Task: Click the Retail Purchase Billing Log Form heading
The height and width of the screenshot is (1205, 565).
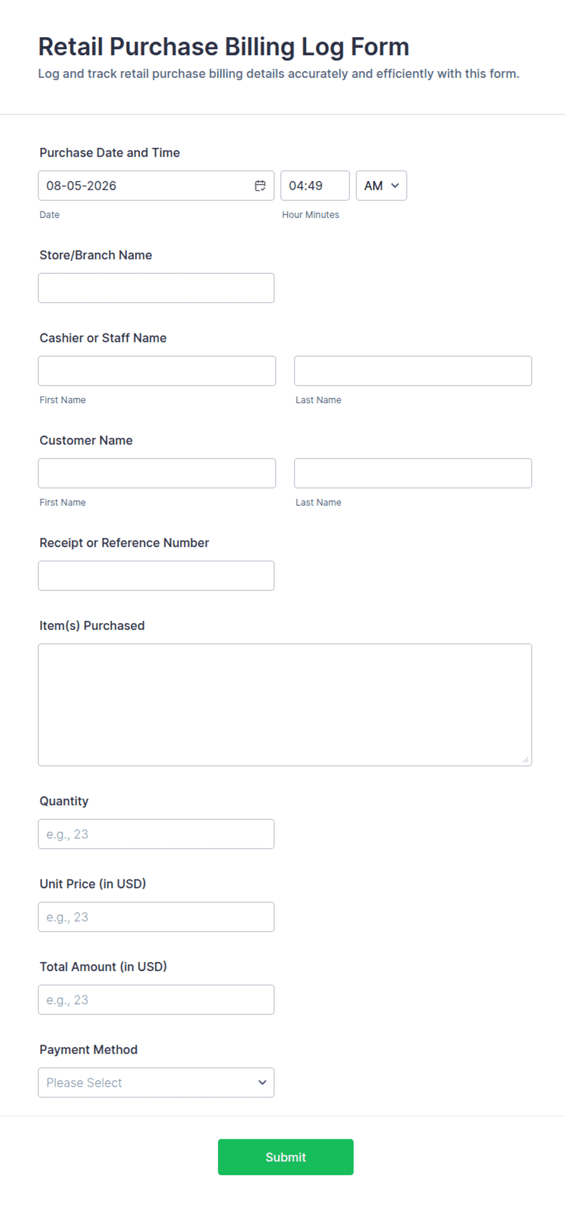Action: [224, 47]
